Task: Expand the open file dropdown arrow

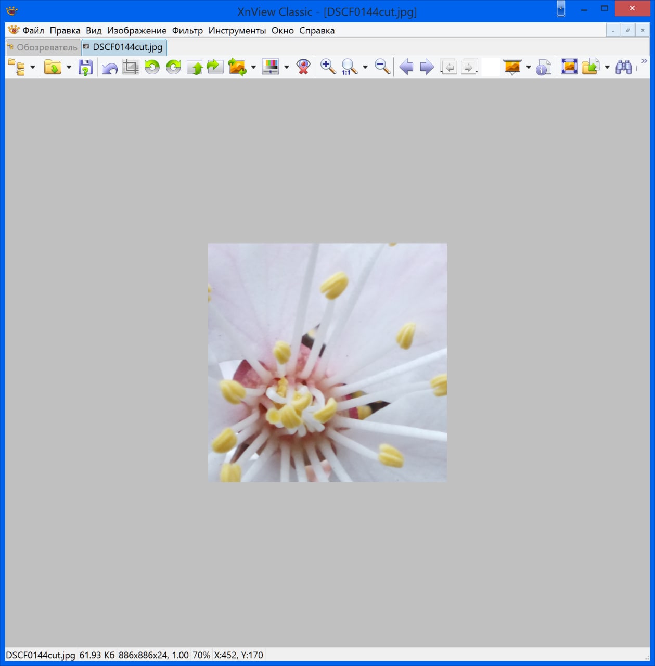Action: click(69, 67)
